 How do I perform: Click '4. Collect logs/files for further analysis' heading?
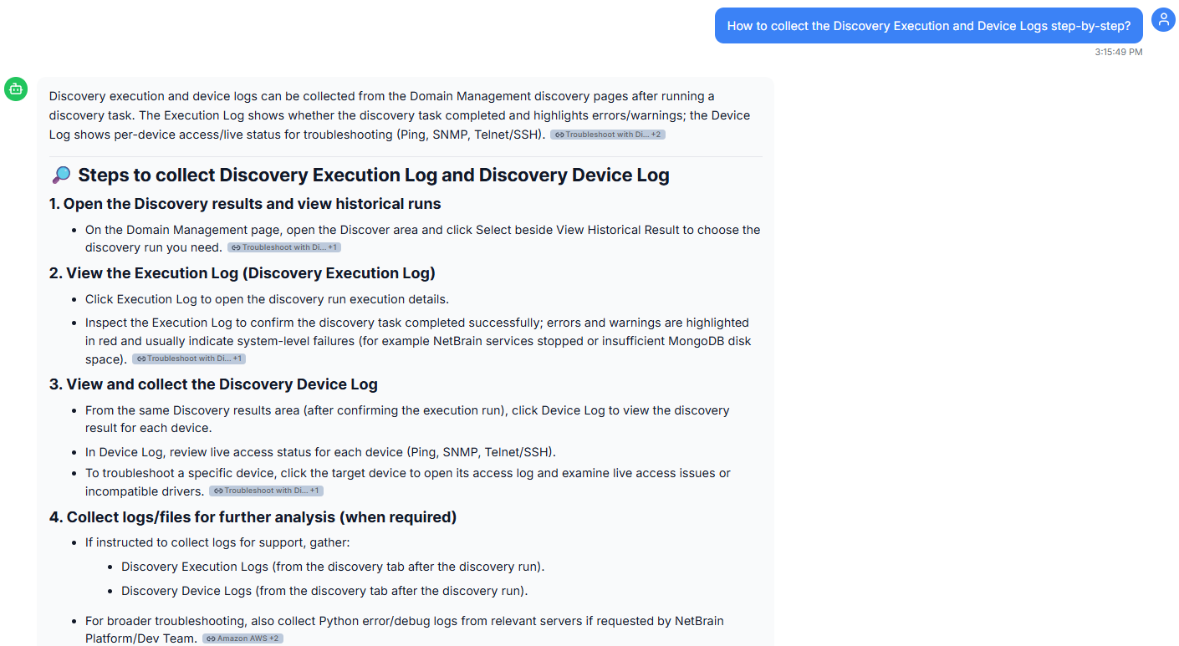coord(253,517)
